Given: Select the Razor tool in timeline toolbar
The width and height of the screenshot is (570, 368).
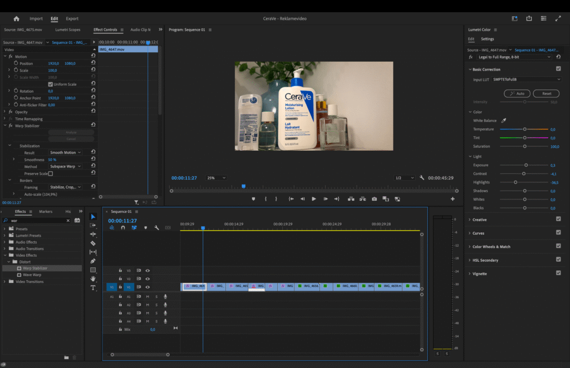Looking at the screenshot, I should pos(93,243).
